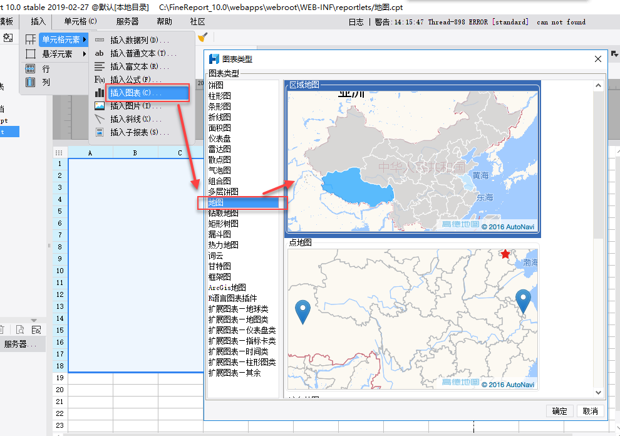
Task: Click the bar chart icon for 插入图表
Action: [x=100, y=93]
